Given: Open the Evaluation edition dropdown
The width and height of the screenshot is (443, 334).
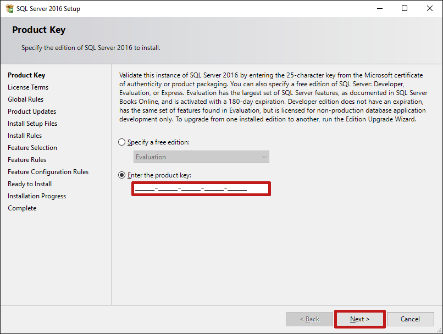Looking at the screenshot, I should click(x=201, y=157).
